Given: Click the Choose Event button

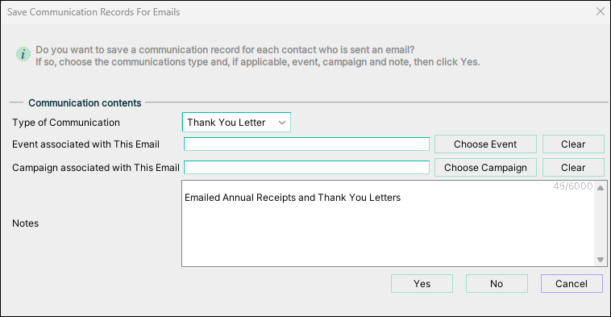Looking at the screenshot, I should coord(485,144).
